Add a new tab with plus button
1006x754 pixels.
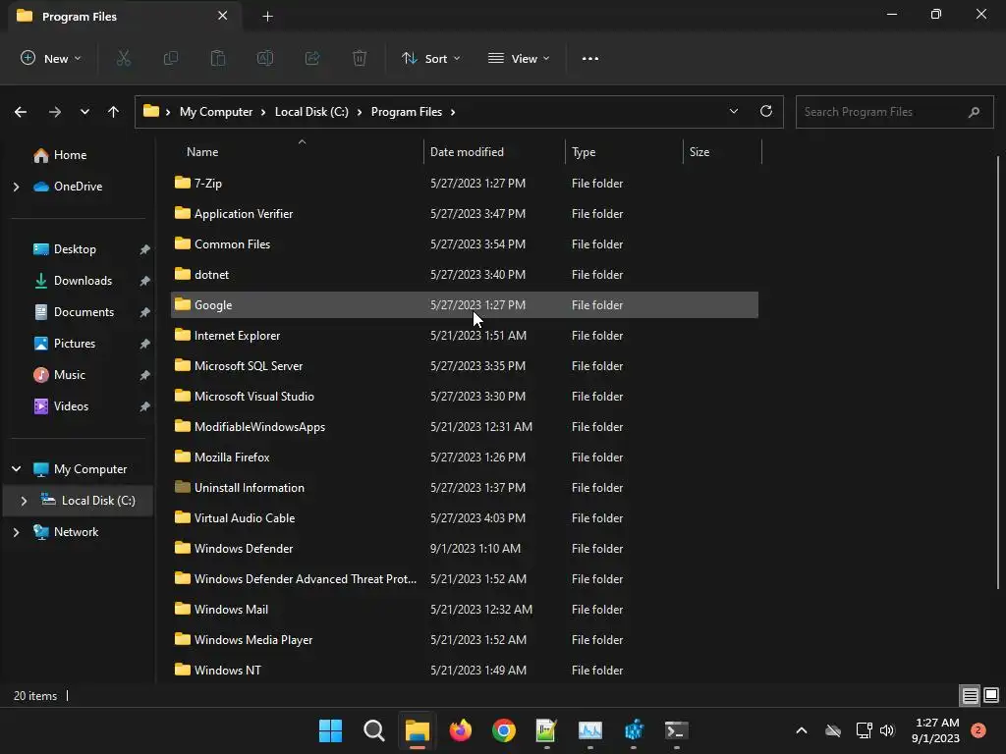267,17
